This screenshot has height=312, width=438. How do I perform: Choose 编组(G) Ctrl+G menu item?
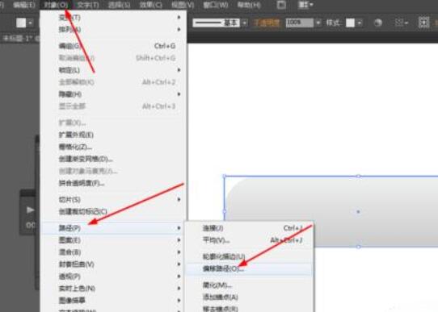pyautogui.click(x=113, y=46)
